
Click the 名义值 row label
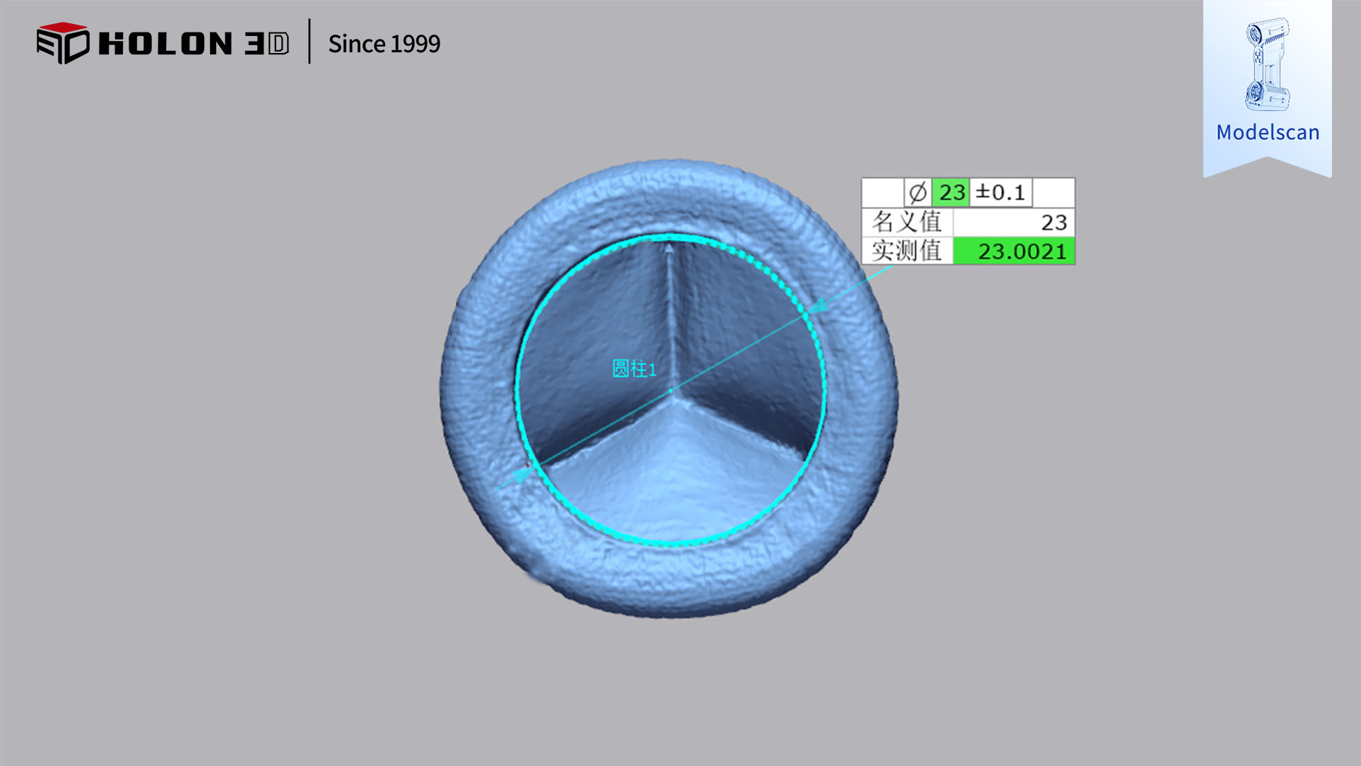pos(907,222)
